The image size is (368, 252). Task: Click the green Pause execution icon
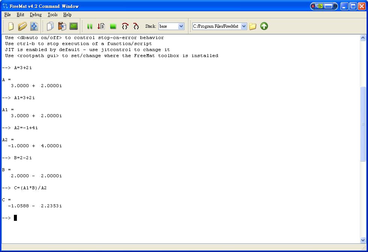point(90,26)
